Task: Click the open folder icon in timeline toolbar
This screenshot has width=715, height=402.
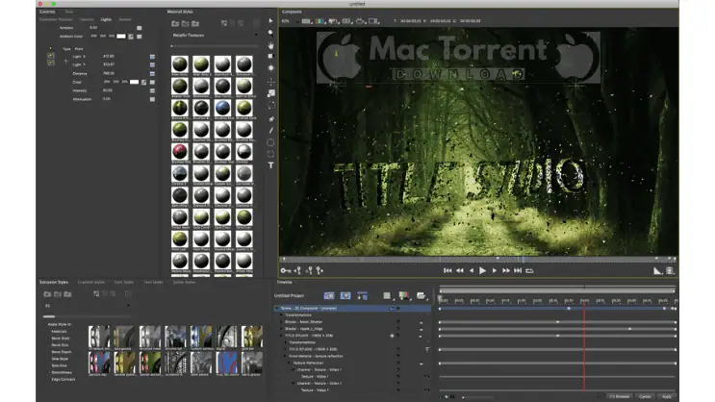Action: click(421, 296)
